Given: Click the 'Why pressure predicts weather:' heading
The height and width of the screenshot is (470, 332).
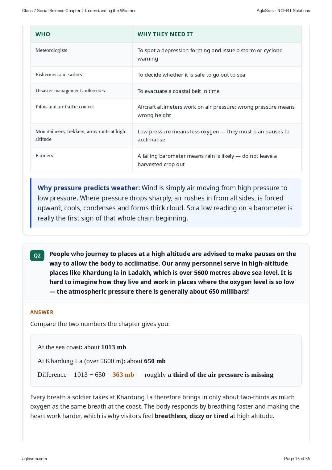Looking at the screenshot, I should pyautogui.click(x=89, y=188).
